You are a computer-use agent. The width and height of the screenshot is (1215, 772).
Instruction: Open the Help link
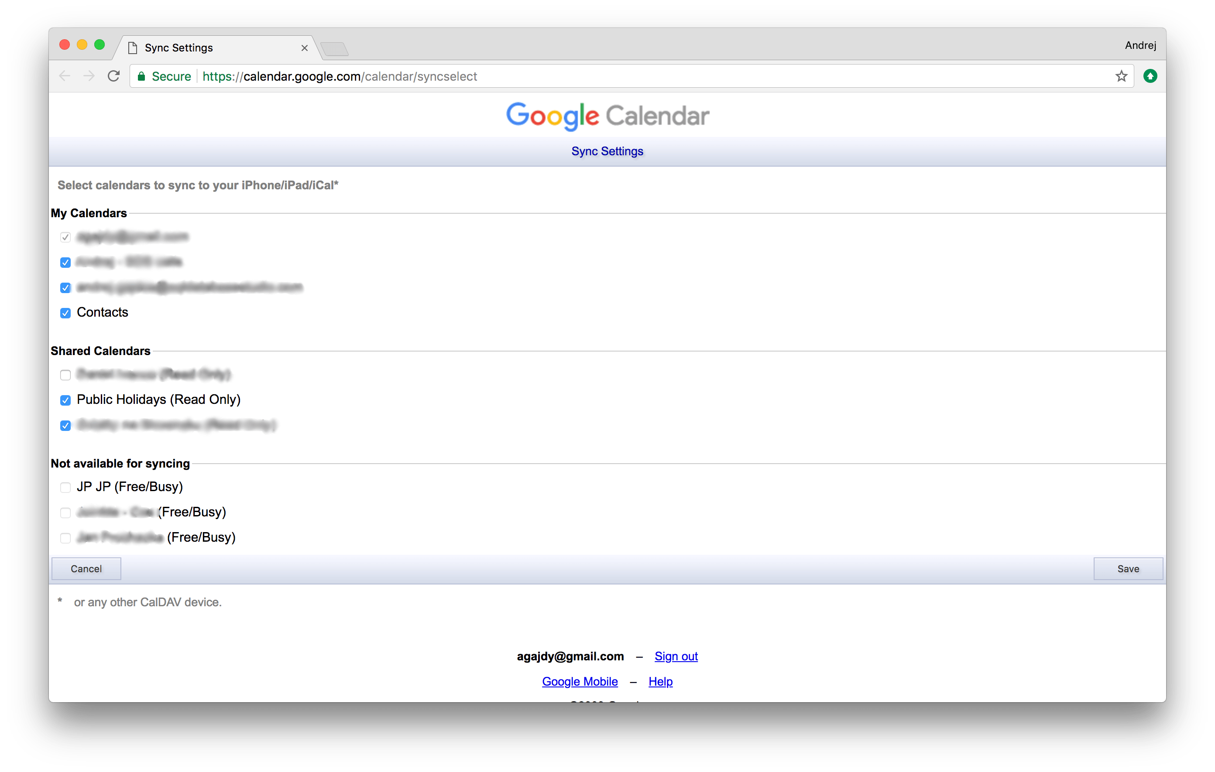[660, 681]
